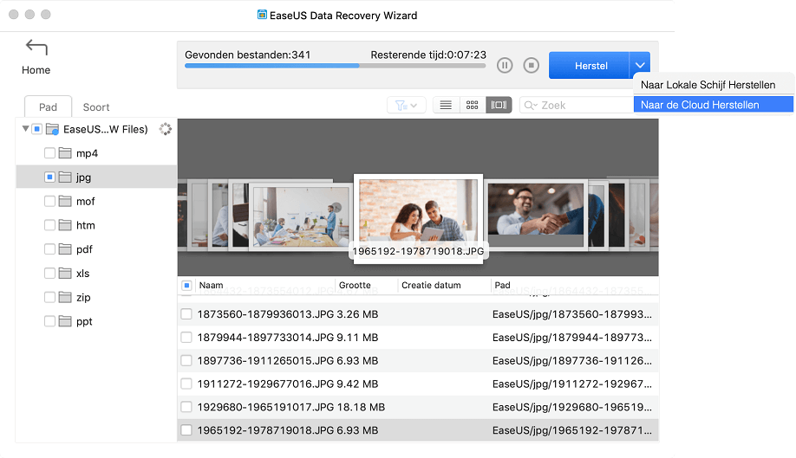Choose Naar de Cloud Herstellen
The height and width of the screenshot is (458, 796).
tap(714, 105)
